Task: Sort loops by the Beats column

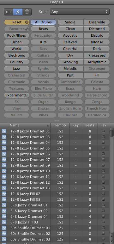Action: coord(90,125)
